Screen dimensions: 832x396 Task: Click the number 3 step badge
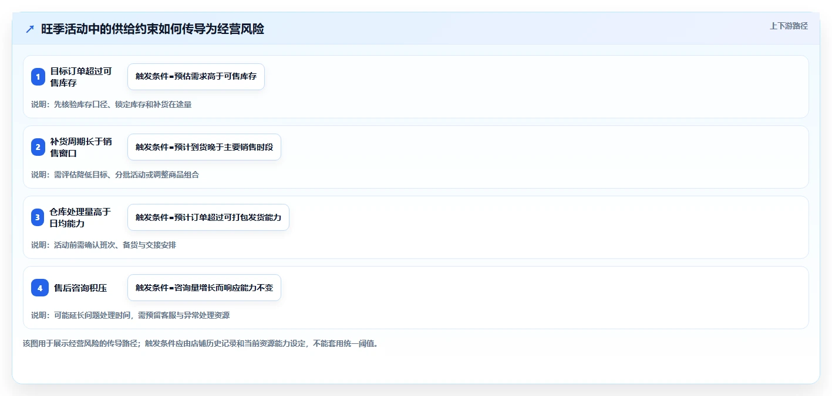(38, 217)
